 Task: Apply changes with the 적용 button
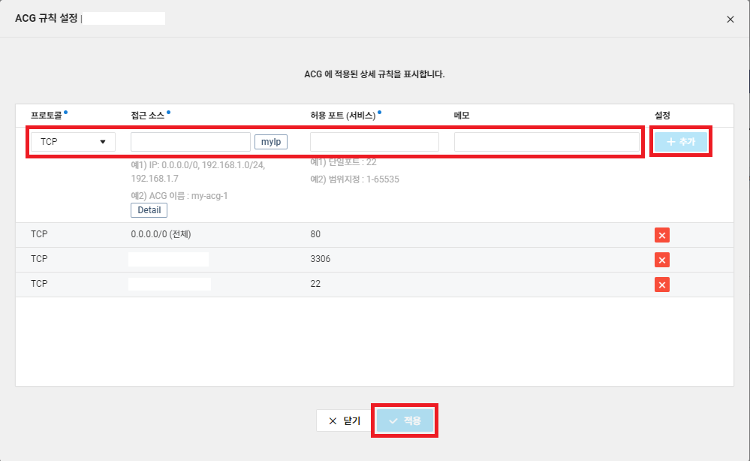click(x=404, y=420)
